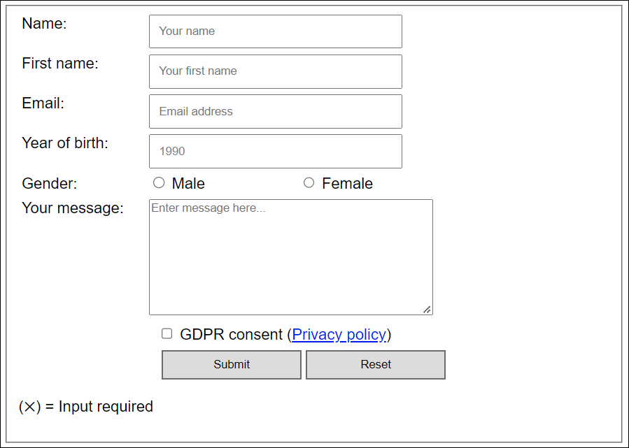Click the "Email:" field label
629x448 pixels.
click(43, 103)
